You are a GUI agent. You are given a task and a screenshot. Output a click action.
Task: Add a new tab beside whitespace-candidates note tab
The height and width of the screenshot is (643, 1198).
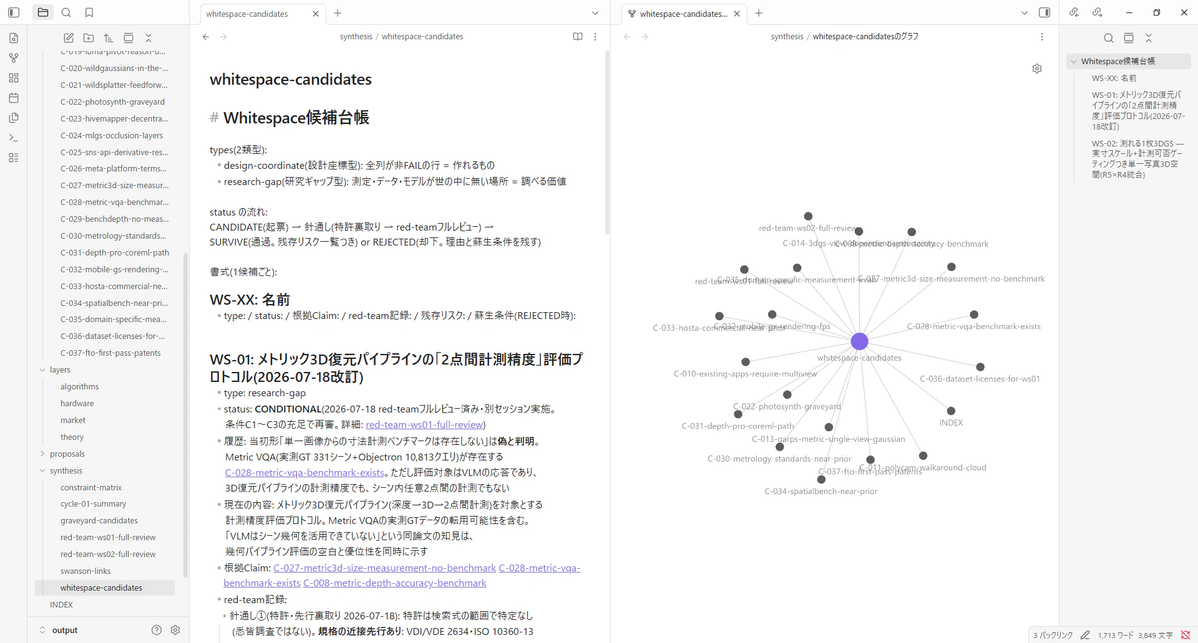pos(338,13)
